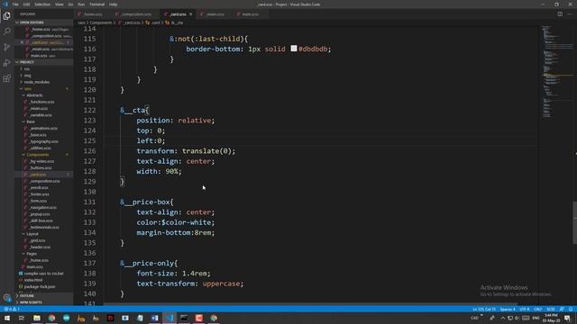The image size is (577, 324).
Task: Open _buttons.scss in Components
Action: 41,168
